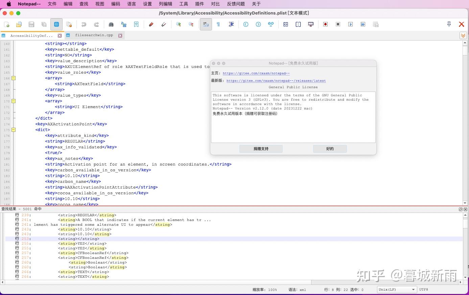Open the 插件 menu

coord(200,4)
